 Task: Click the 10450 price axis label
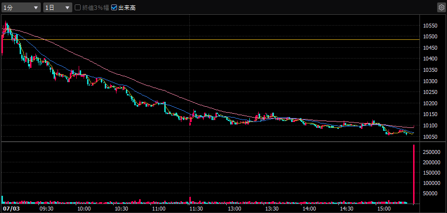point(430,48)
